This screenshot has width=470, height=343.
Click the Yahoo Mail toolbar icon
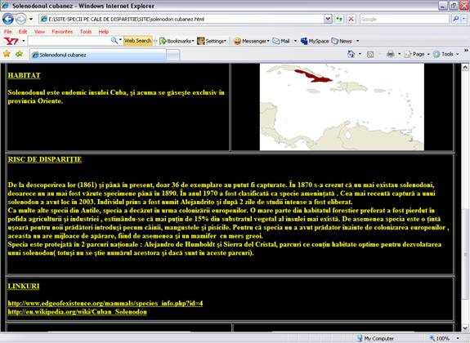[281, 41]
